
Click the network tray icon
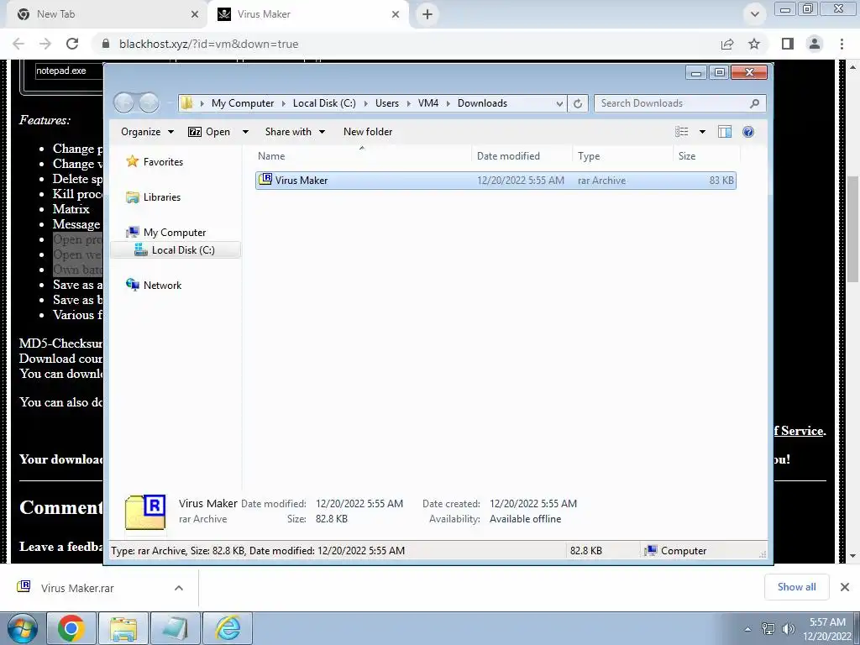click(768, 629)
